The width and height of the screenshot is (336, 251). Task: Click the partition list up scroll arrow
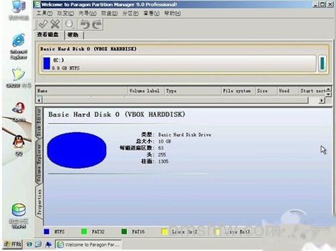329,89
